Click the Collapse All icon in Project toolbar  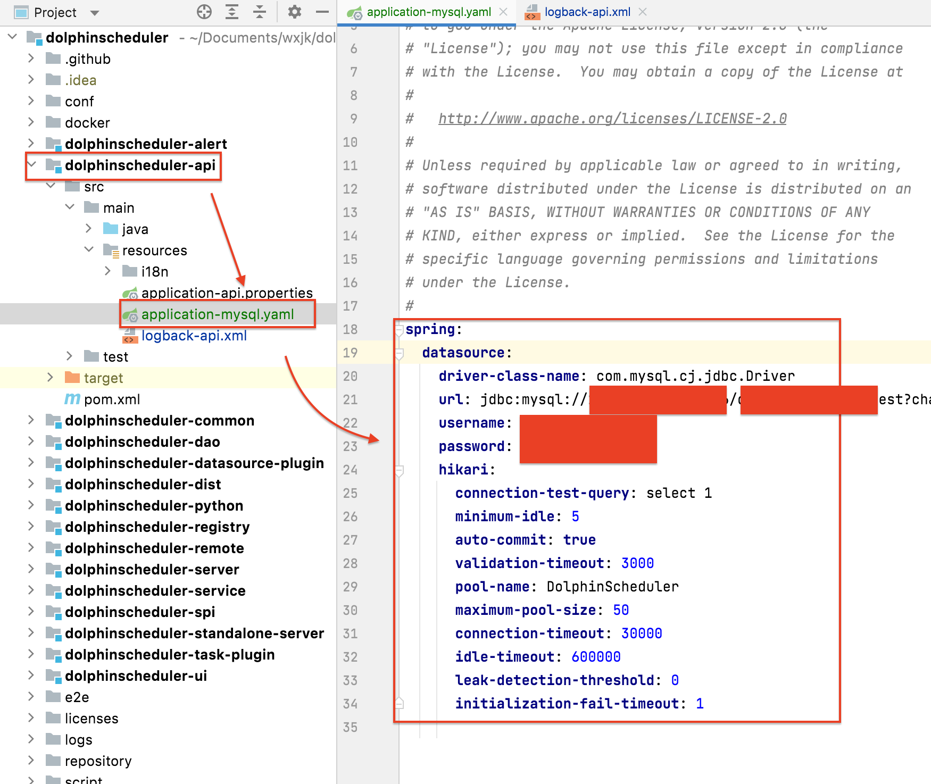pyautogui.click(x=260, y=12)
